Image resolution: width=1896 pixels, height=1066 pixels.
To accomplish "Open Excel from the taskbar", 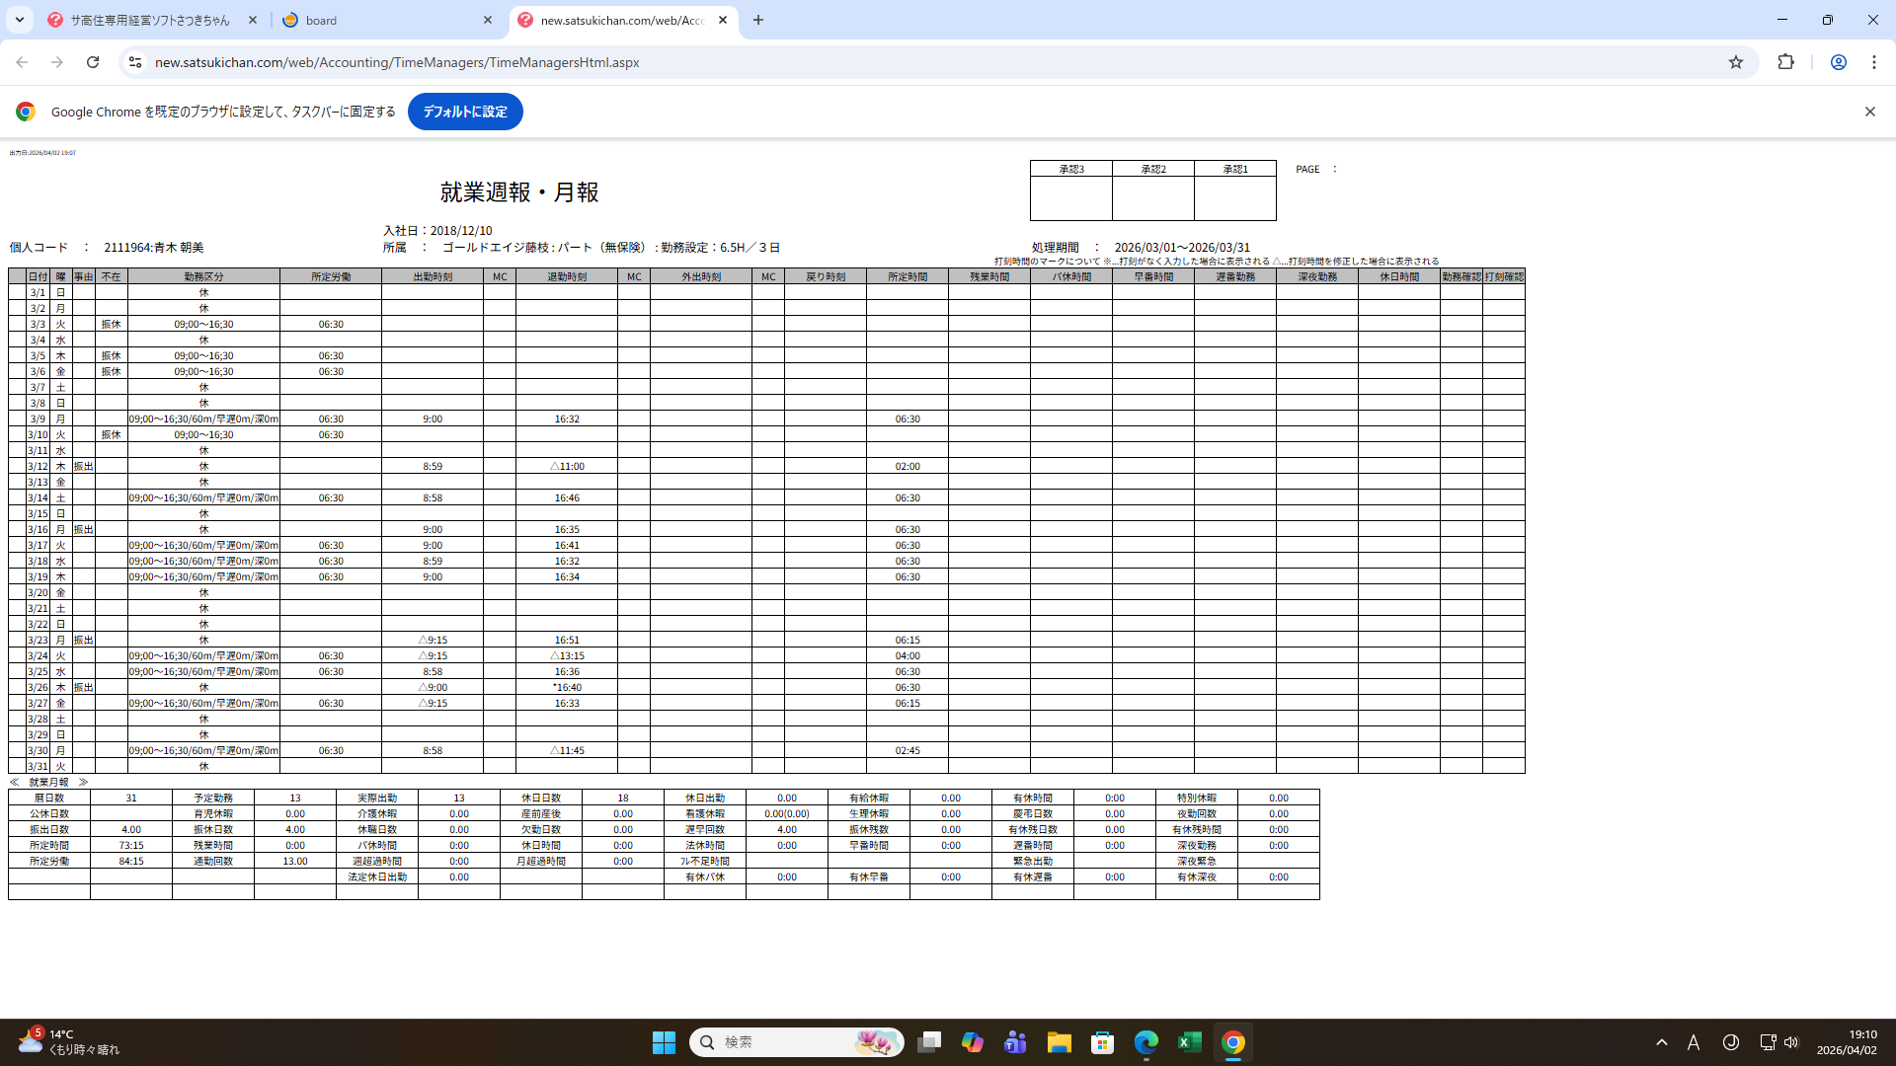I will tap(1189, 1042).
